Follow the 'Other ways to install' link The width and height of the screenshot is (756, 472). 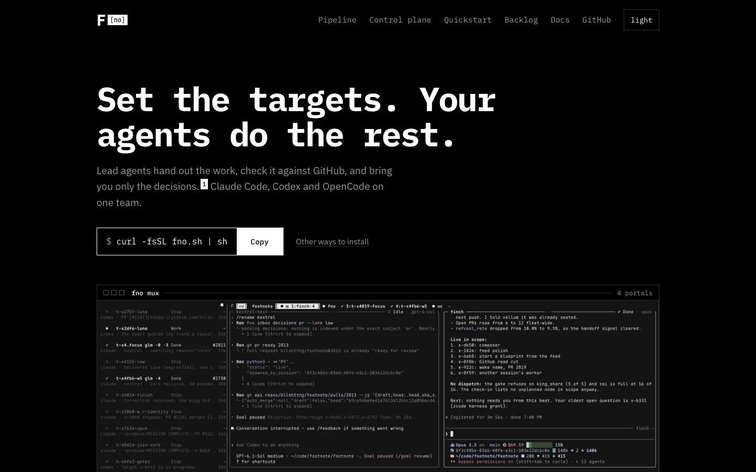(332, 242)
